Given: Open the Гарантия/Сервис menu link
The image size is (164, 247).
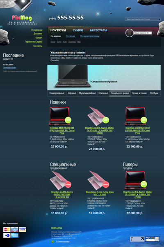Looking at the screenshot, I should tap(34, 42).
